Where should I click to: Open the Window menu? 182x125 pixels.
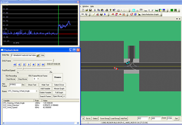[86, 6]
